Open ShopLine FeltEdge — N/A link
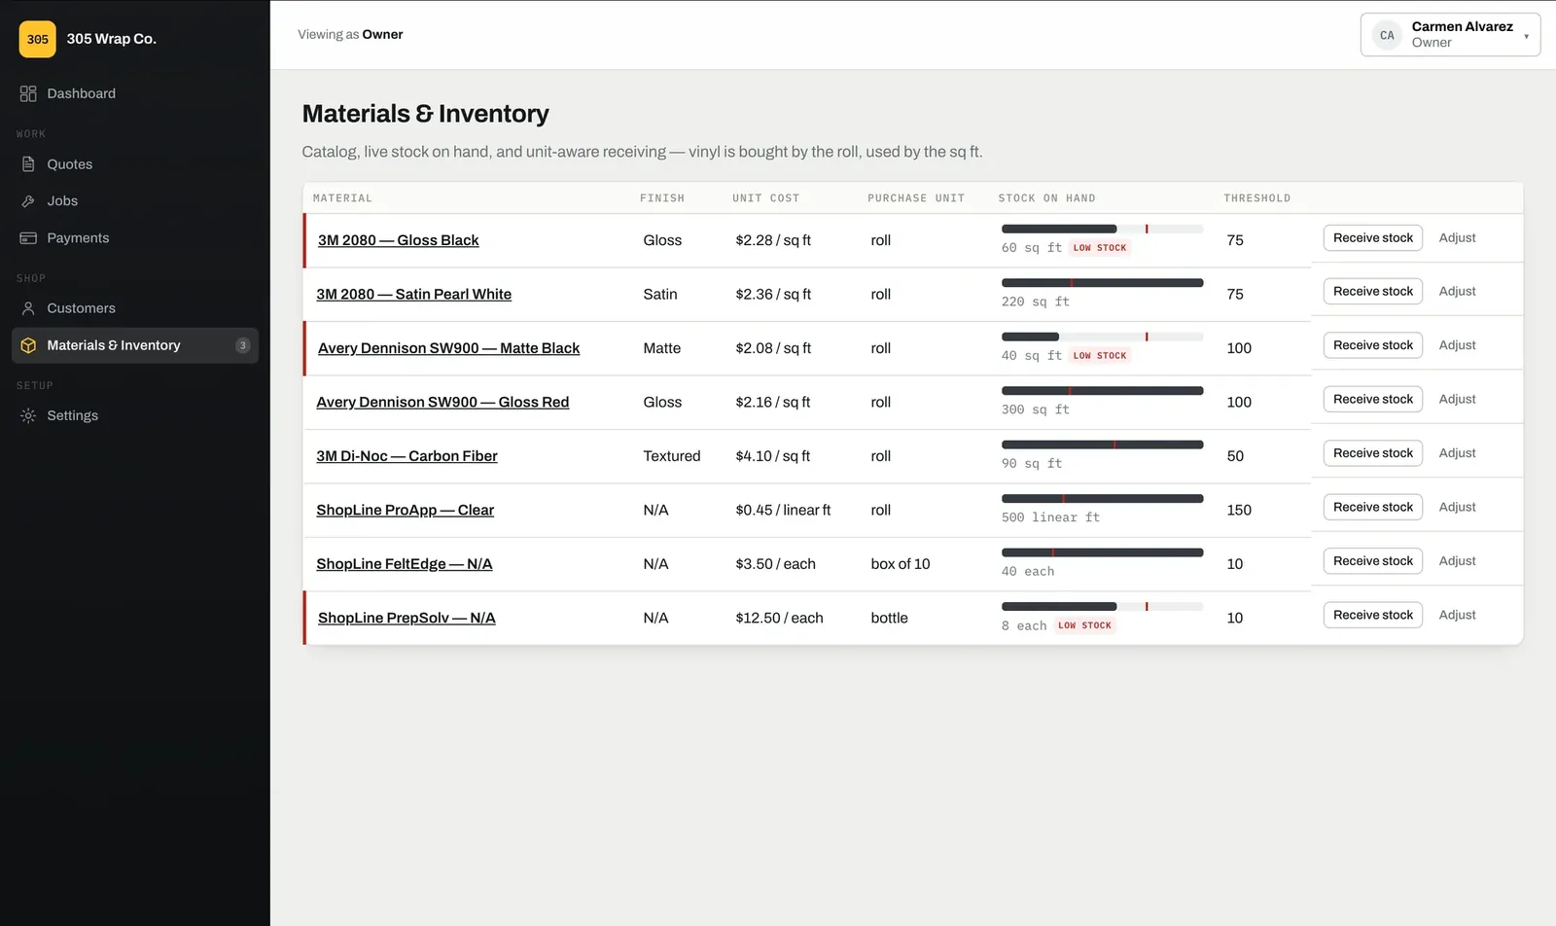Image resolution: width=1556 pixels, height=926 pixels. pos(404,564)
